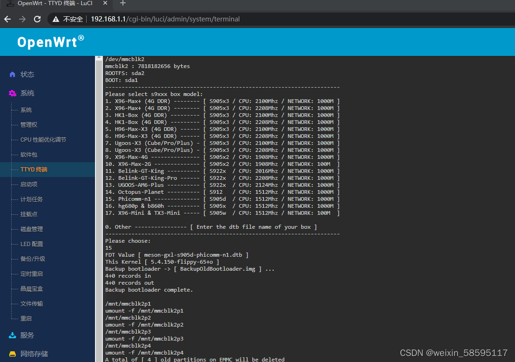Open a new browser tab with the plus icon
The width and height of the screenshot is (515, 362).
[x=123, y=3]
